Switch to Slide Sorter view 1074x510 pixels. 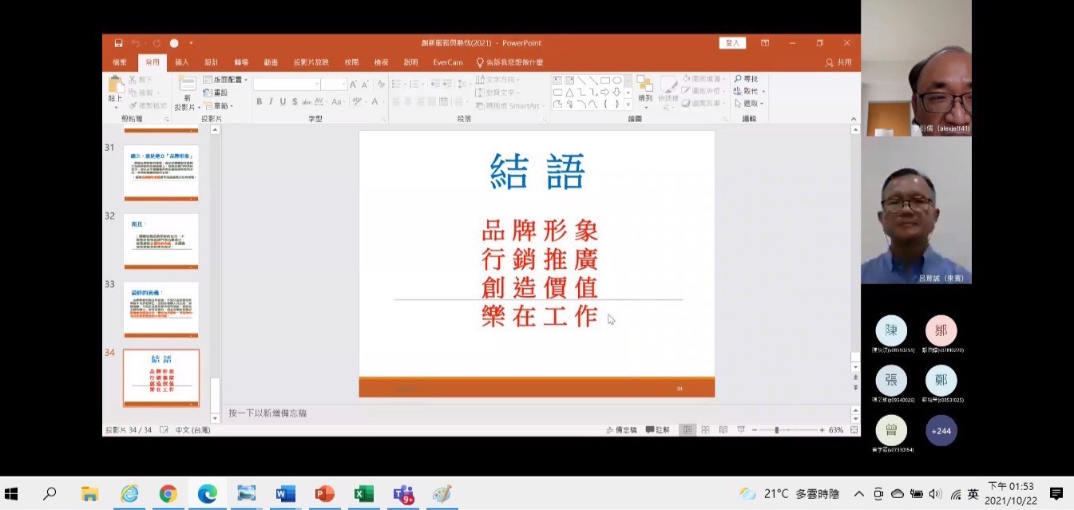click(x=705, y=430)
